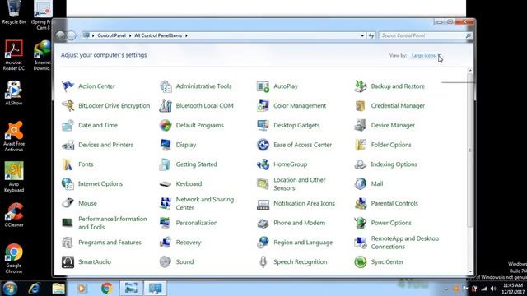
Task: Open the Display icon
Action: pyautogui.click(x=166, y=145)
